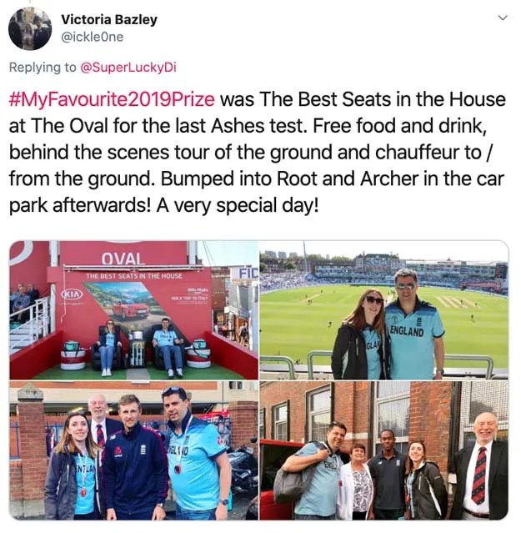Visit the @SuperLuckyDi mention link
Image resolution: width=521 pixels, height=533 pixels.
pyautogui.click(x=128, y=68)
